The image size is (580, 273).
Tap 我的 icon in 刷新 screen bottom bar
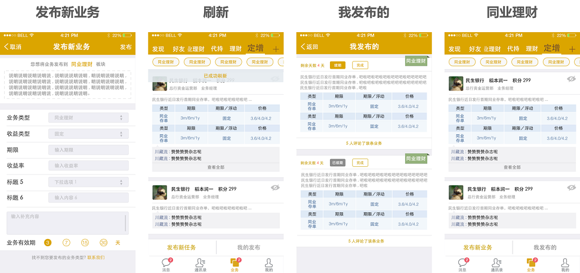point(269,263)
